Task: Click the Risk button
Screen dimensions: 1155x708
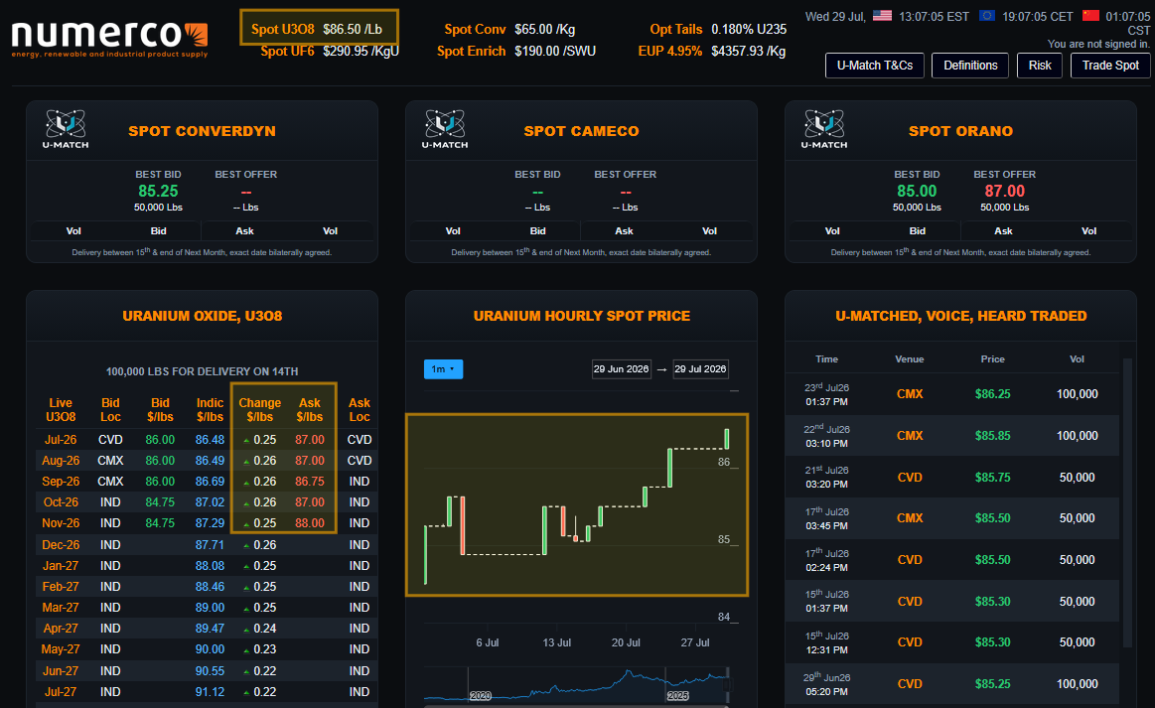Action: 1040,66
